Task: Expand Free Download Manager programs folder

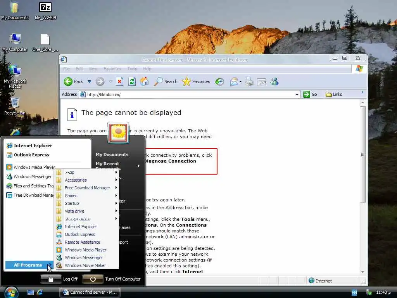Action: 87,188
